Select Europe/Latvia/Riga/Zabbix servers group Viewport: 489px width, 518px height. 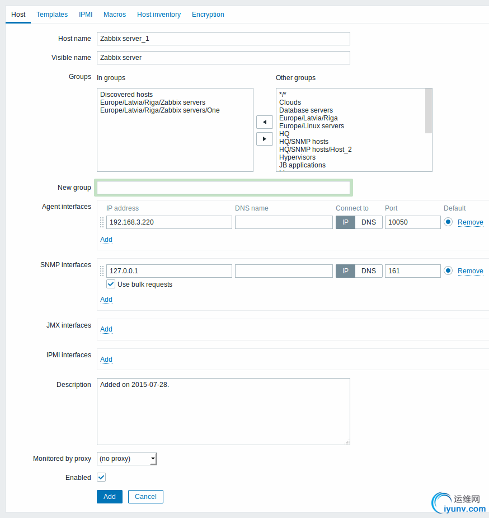point(153,102)
